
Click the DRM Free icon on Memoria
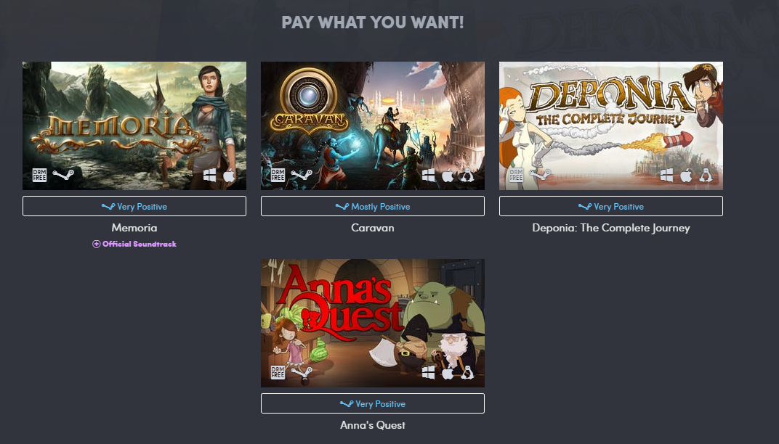tap(39, 175)
